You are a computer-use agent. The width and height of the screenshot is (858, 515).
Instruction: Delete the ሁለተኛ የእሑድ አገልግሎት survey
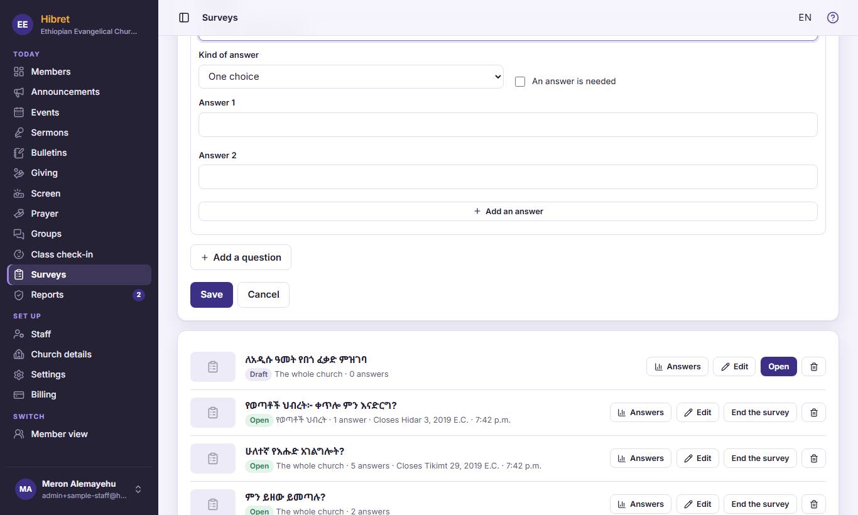tap(814, 458)
